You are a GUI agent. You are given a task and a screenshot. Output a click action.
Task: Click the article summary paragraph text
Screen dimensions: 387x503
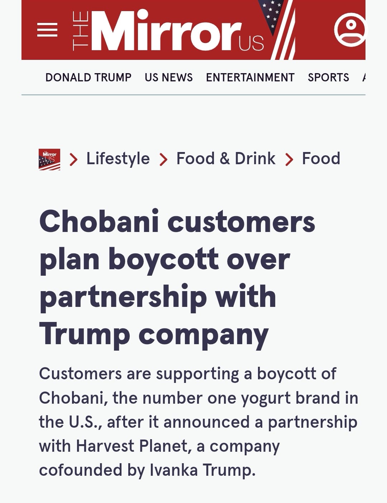199,422
